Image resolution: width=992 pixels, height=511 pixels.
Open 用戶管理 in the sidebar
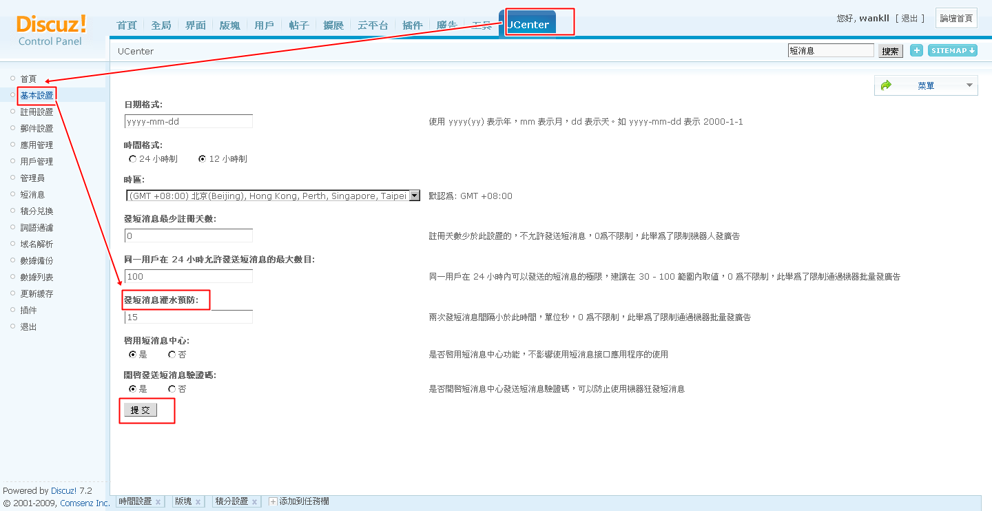(37, 162)
